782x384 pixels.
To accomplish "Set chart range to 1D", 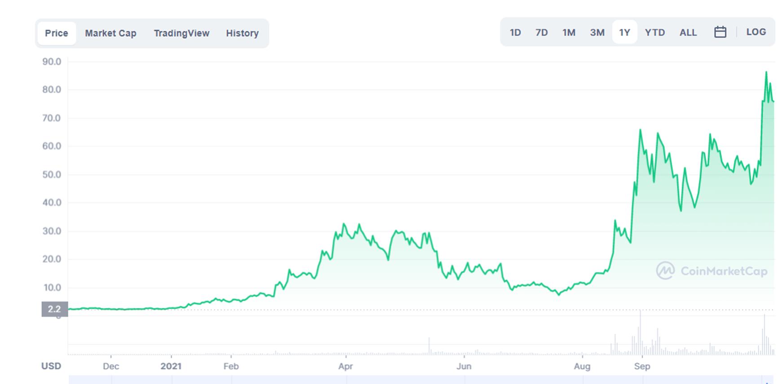I will coord(515,32).
